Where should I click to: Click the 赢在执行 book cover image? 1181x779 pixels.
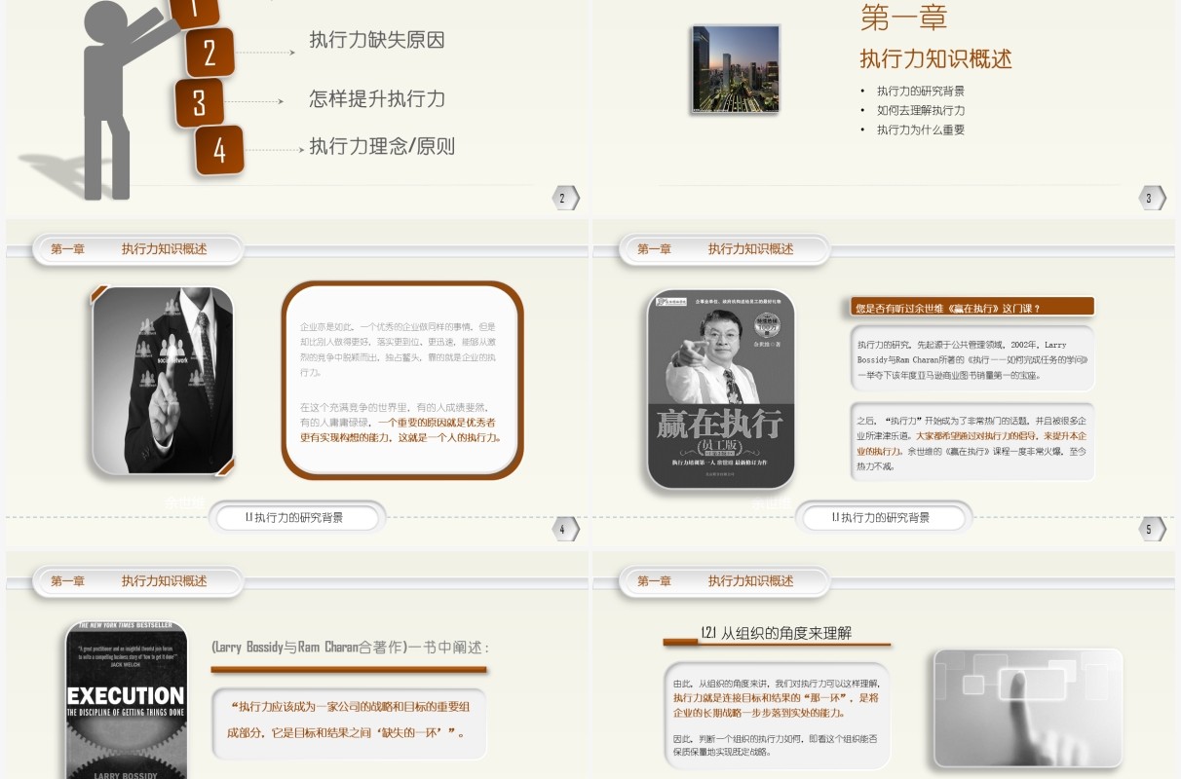(721, 389)
